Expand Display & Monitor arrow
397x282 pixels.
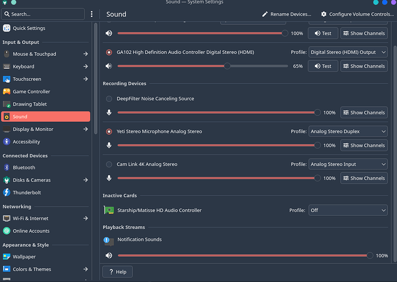pyautogui.click(x=86, y=129)
